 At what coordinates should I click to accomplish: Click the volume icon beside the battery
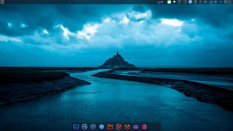[x=205, y=2]
